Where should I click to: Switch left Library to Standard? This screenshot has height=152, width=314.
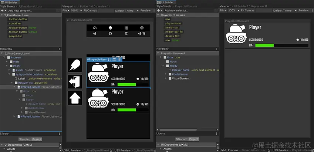pos(25,139)
